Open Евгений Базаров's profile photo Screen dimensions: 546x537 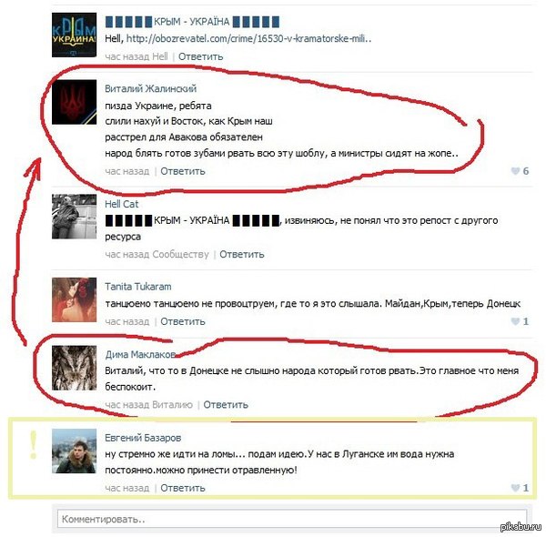click(75, 451)
